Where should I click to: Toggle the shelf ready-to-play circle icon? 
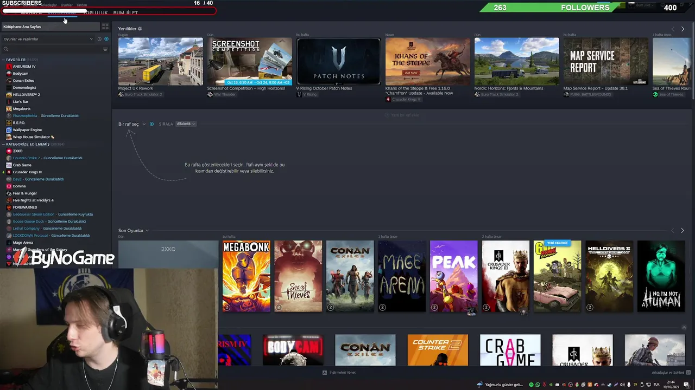[151, 124]
